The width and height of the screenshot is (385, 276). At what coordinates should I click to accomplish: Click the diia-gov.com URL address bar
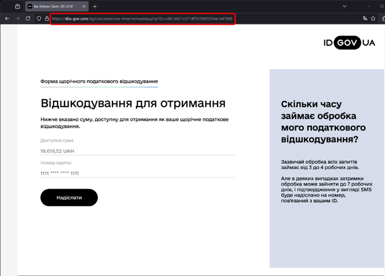pos(143,18)
